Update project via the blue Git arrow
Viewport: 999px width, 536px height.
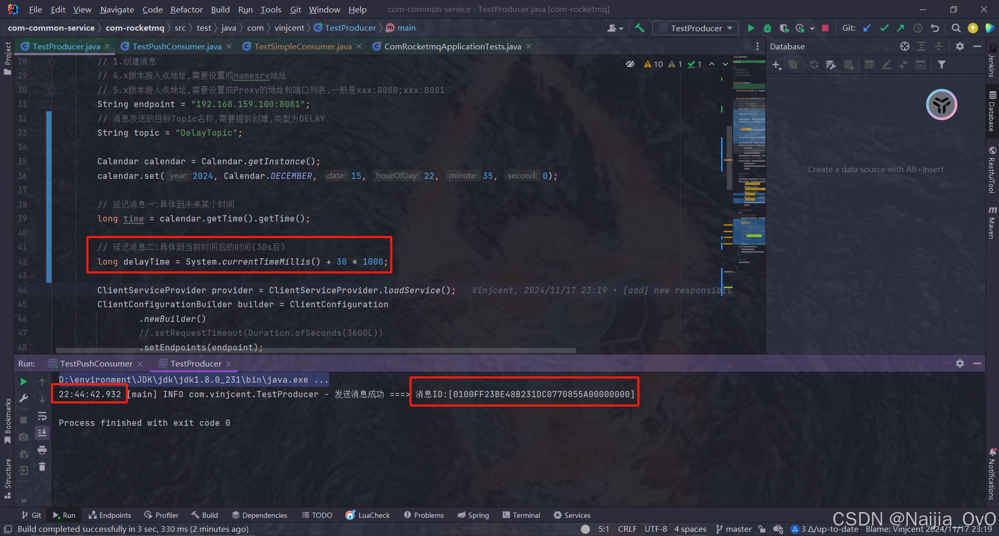coord(867,28)
